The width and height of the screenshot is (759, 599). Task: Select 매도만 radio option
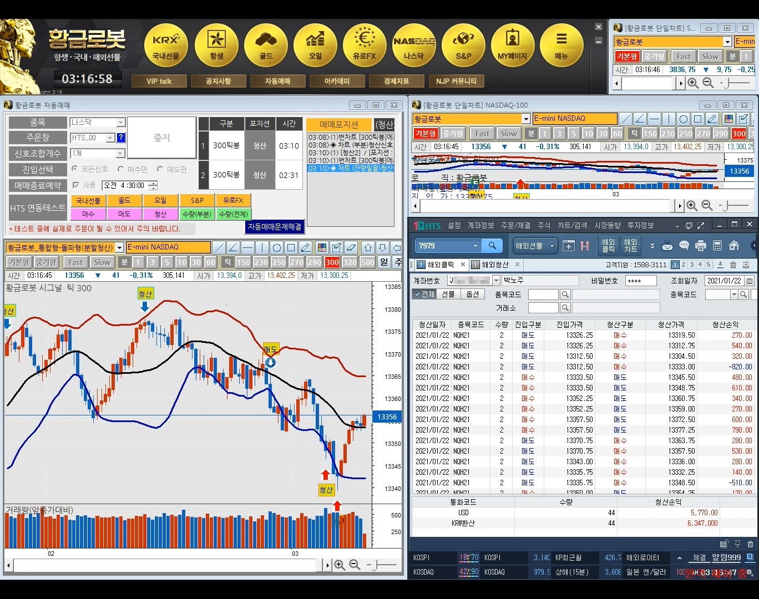160,169
